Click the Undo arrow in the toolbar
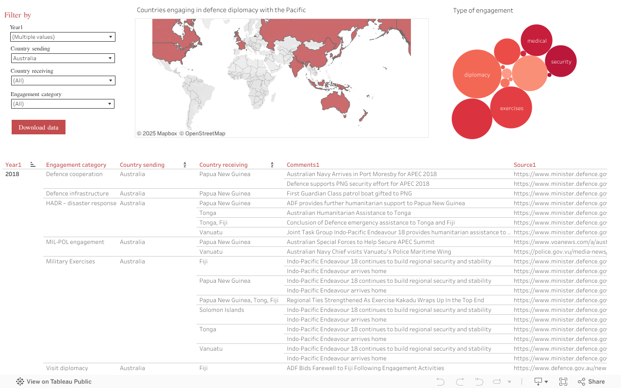This screenshot has height=388, width=621. coord(440,382)
